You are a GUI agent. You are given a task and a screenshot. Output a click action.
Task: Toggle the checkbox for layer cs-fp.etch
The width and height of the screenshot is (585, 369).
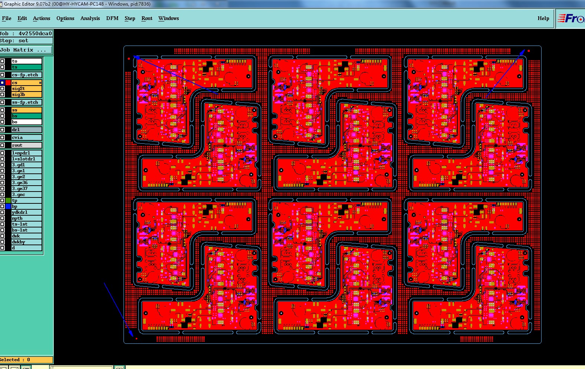click(2, 75)
